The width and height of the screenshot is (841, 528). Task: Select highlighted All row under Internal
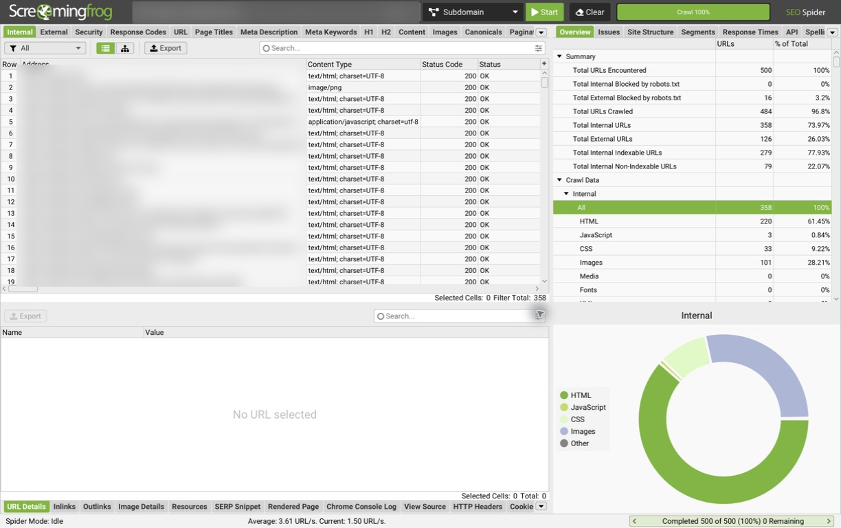(692, 208)
